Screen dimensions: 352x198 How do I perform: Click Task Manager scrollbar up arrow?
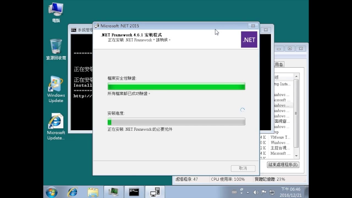296,76
